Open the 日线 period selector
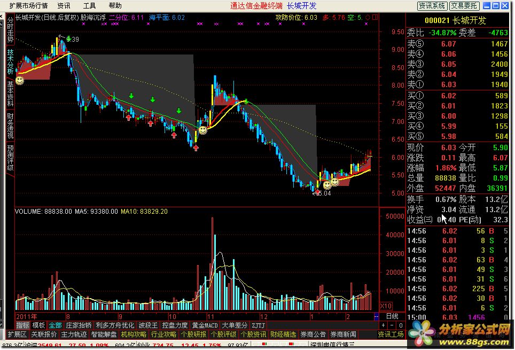515x350 pixels. coord(392,316)
